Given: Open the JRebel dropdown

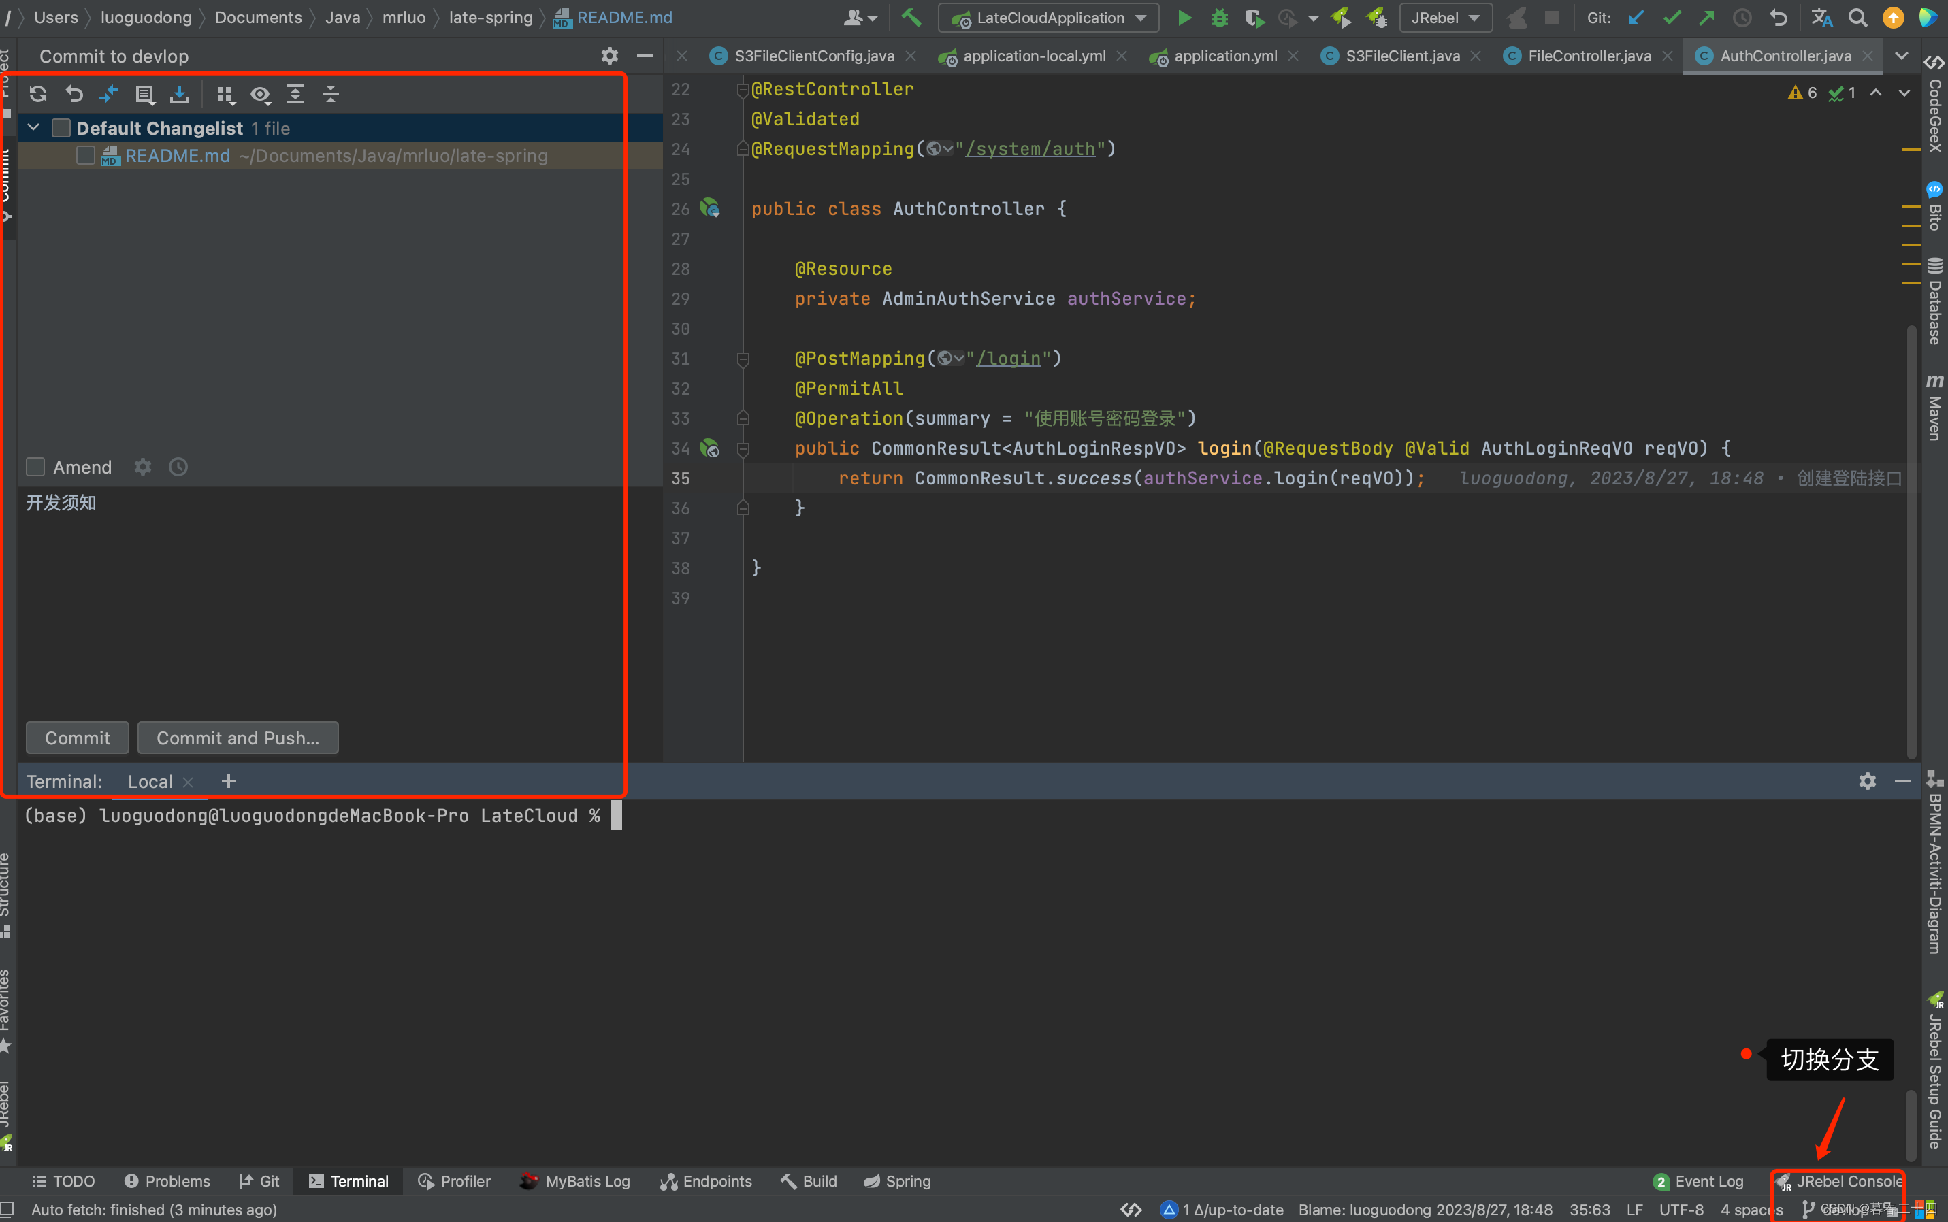Looking at the screenshot, I should pyautogui.click(x=1445, y=18).
